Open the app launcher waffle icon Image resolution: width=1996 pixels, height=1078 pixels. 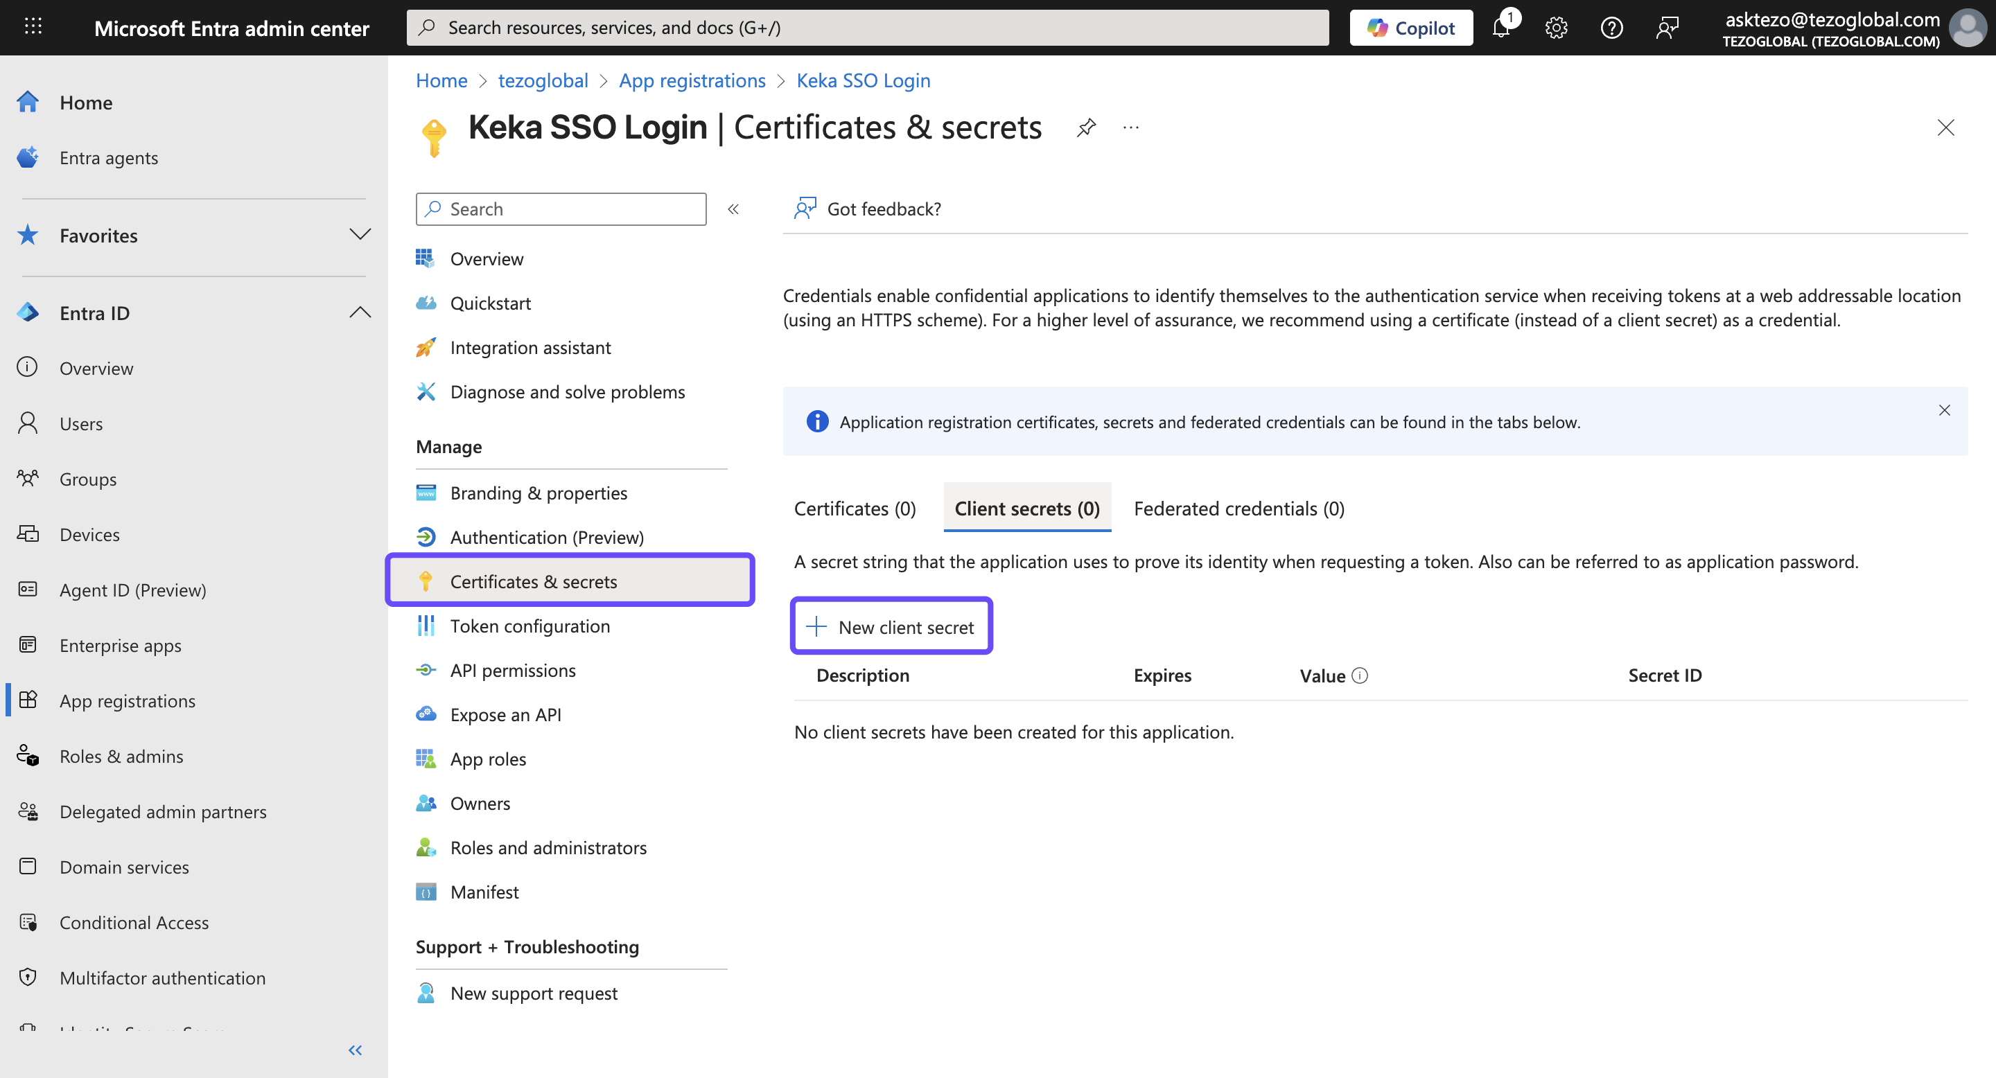[33, 28]
